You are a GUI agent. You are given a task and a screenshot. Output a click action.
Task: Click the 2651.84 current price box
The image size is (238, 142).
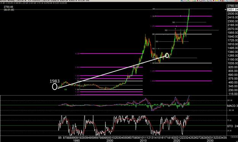(233, 10)
